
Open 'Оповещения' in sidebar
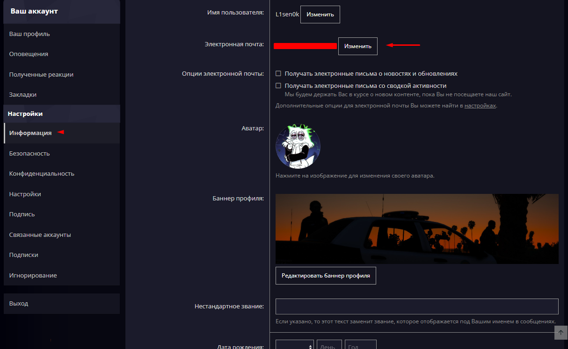(x=29, y=54)
